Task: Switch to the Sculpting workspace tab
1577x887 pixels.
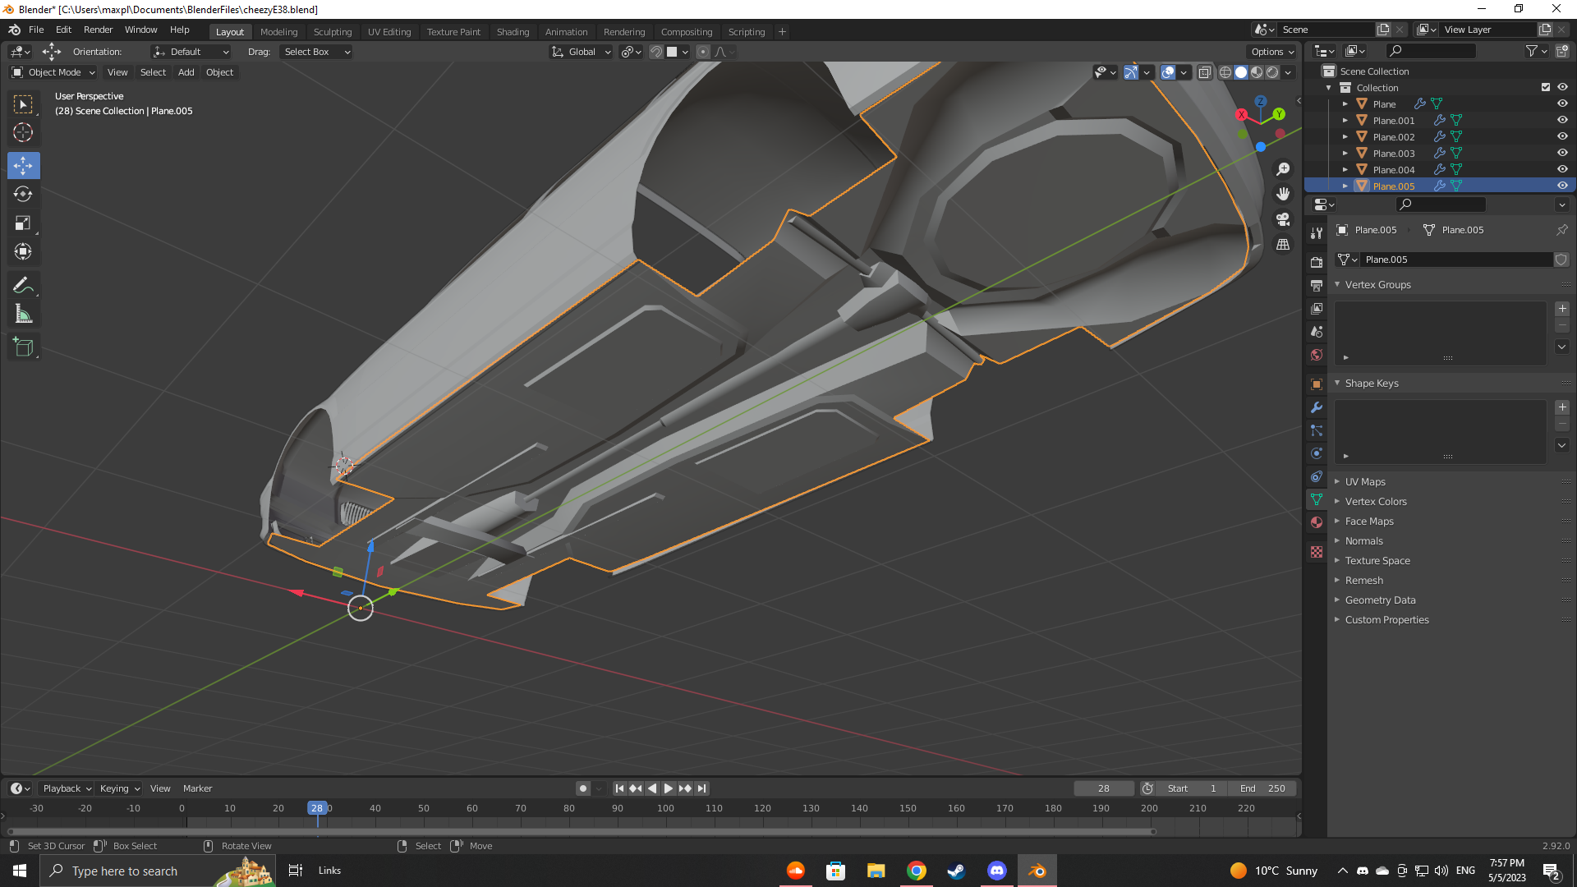Action: [x=332, y=32]
